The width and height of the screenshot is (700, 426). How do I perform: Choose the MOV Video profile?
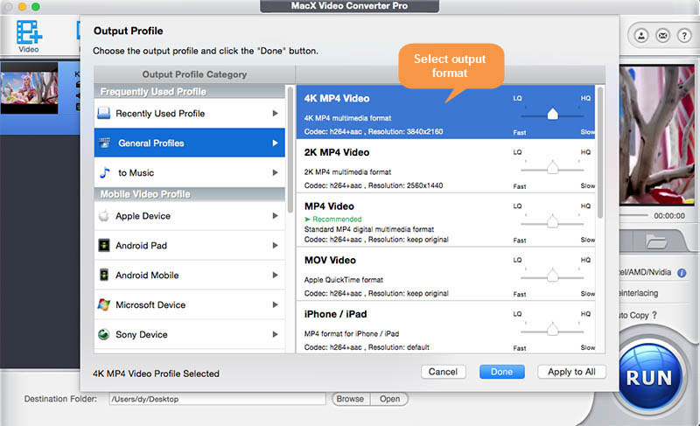click(445, 274)
